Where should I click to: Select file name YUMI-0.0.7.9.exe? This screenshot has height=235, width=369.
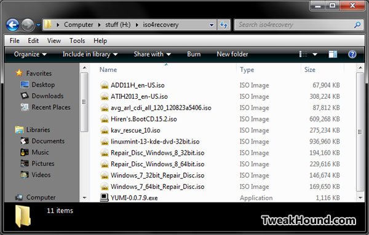pyautogui.click(x=134, y=198)
